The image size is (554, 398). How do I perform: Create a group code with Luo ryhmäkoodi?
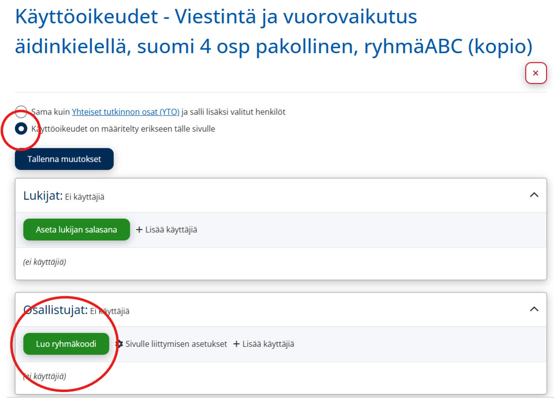66,344
